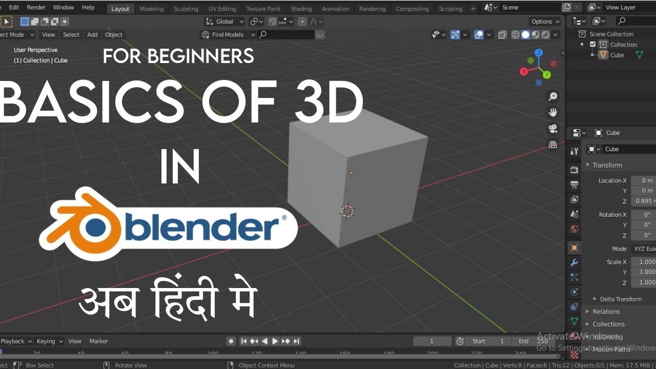Open the Options dropdown

pos(545,22)
